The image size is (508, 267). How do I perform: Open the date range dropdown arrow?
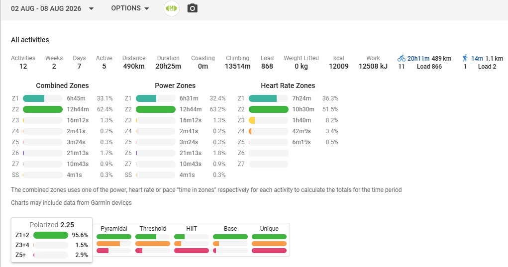point(92,9)
